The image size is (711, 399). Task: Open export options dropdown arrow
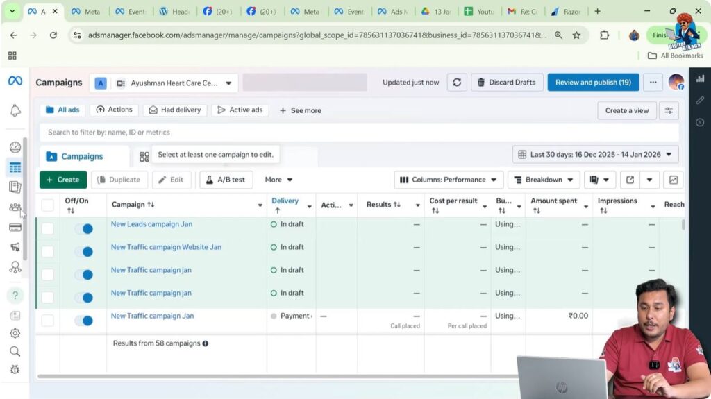click(x=649, y=180)
